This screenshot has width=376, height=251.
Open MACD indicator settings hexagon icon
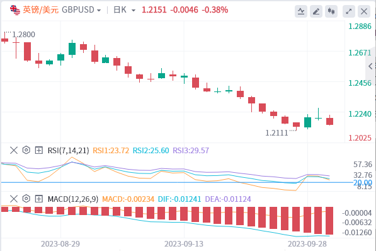[x=26, y=199]
